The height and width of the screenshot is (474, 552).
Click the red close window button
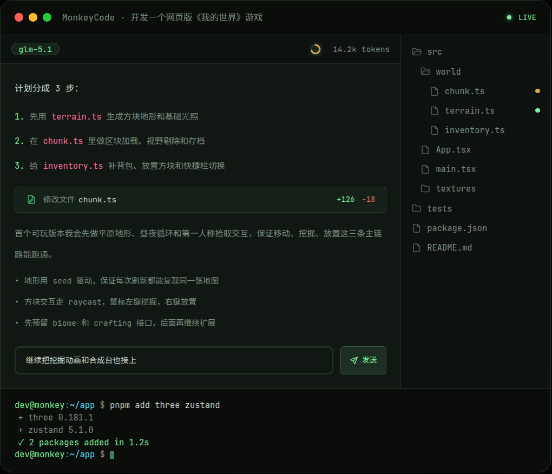click(x=19, y=17)
